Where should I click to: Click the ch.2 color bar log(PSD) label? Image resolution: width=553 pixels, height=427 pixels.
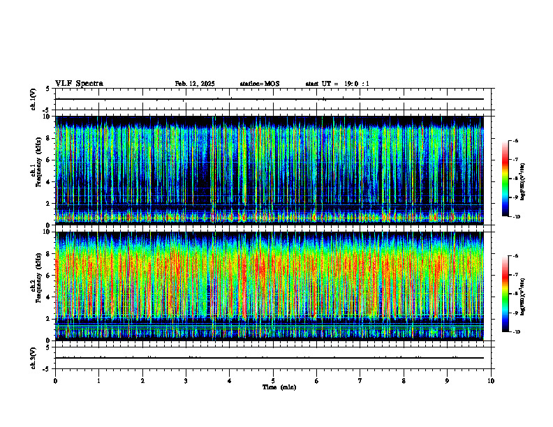coord(522,297)
